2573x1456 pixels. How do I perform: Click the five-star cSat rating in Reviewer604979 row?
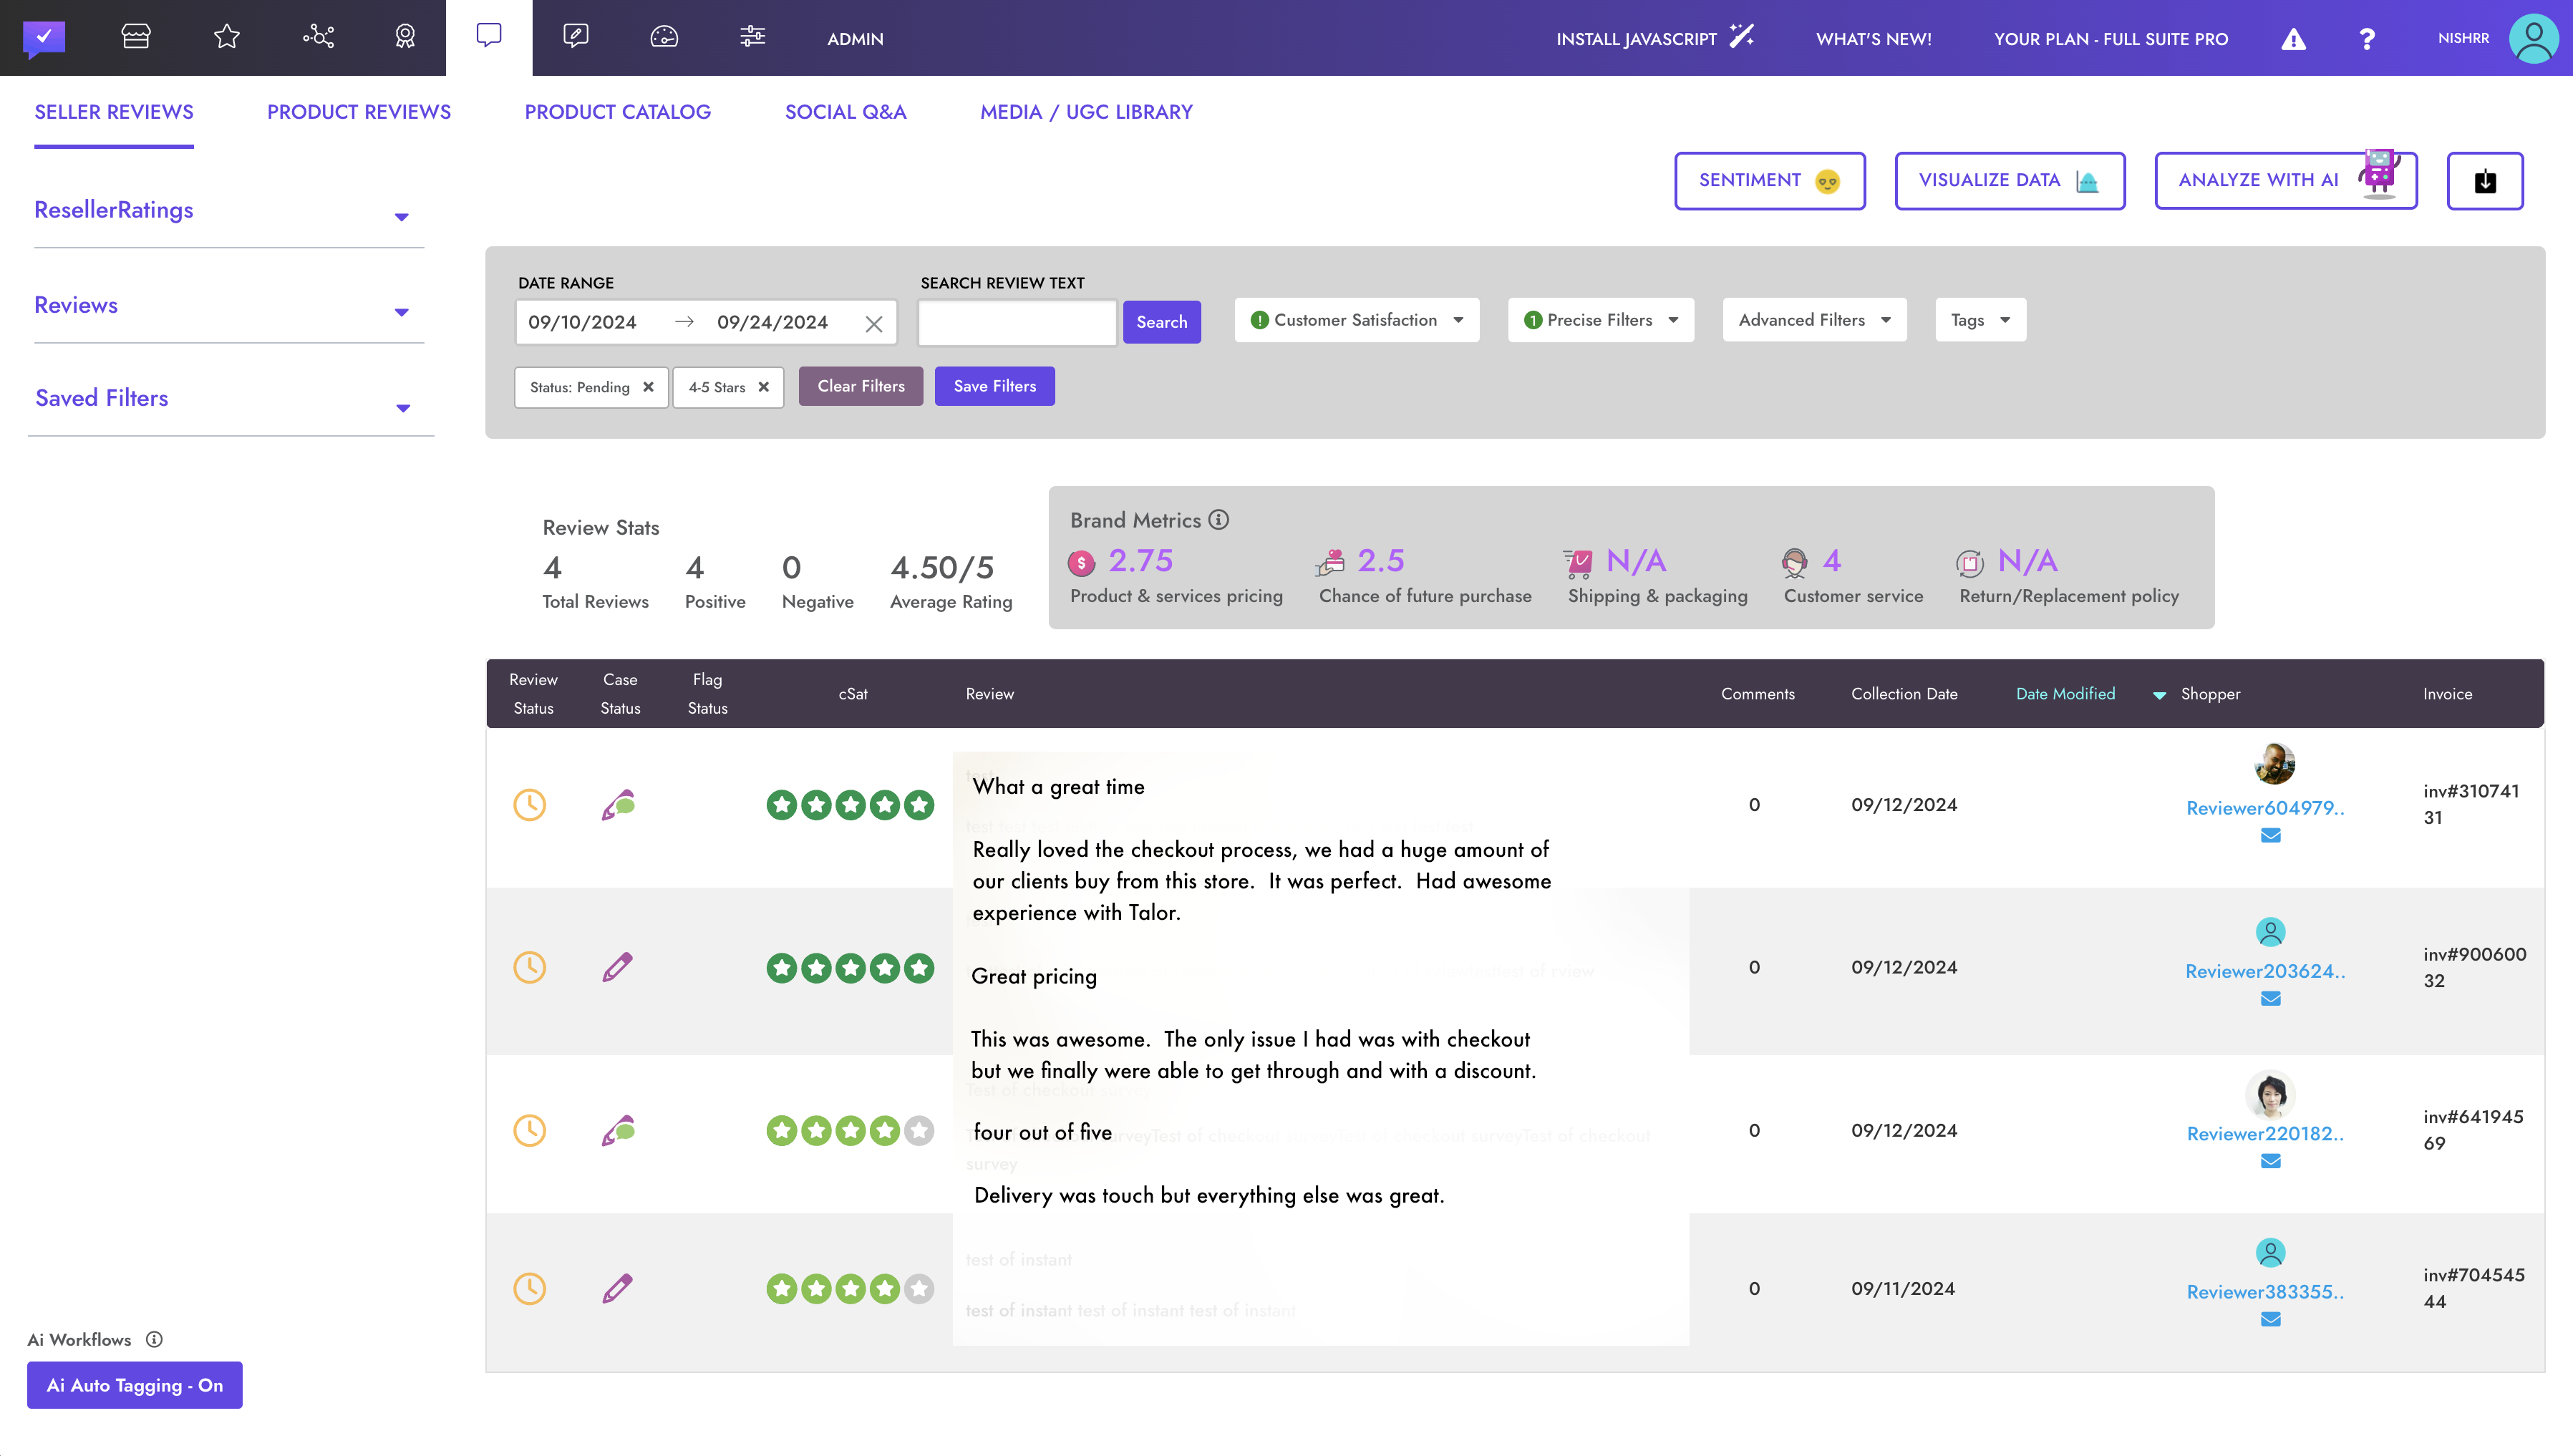[850, 805]
